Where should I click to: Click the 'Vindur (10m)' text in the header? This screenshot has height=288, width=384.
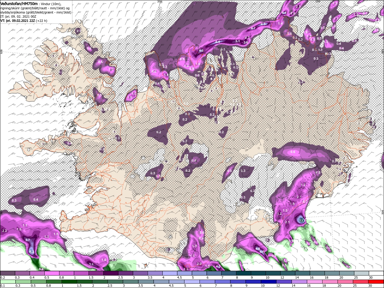click(x=51, y=3)
